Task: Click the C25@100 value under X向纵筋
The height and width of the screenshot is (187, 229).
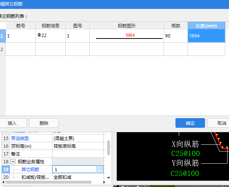Action: click(185, 153)
